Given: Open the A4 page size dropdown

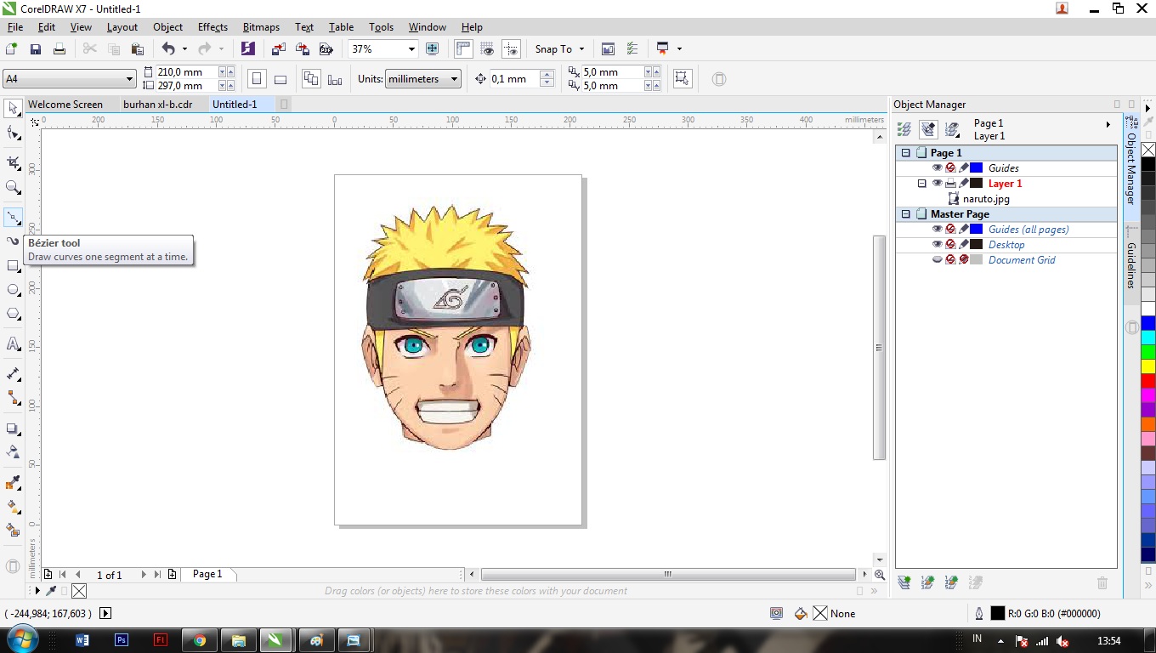Looking at the screenshot, I should coord(129,79).
